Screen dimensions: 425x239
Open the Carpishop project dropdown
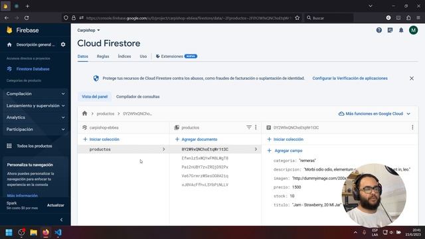(88, 31)
